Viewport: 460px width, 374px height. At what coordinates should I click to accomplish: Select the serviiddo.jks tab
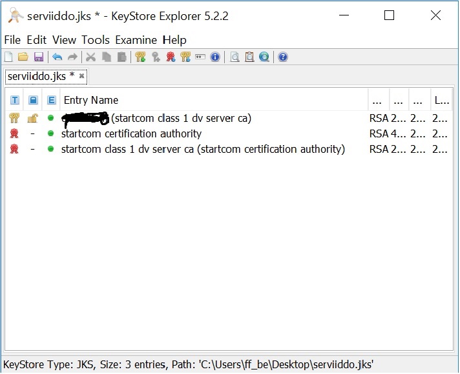click(x=40, y=76)
